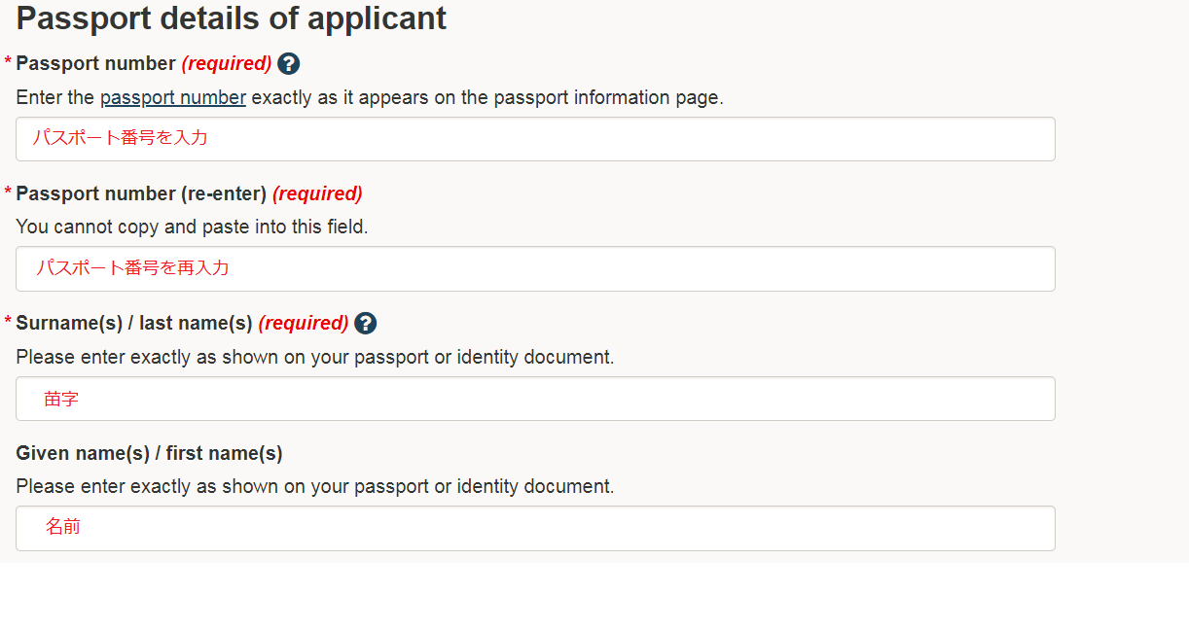Click the 'Given name(s) / first name(s)' label
This screenshot has height=630, width=1189.
150,453
